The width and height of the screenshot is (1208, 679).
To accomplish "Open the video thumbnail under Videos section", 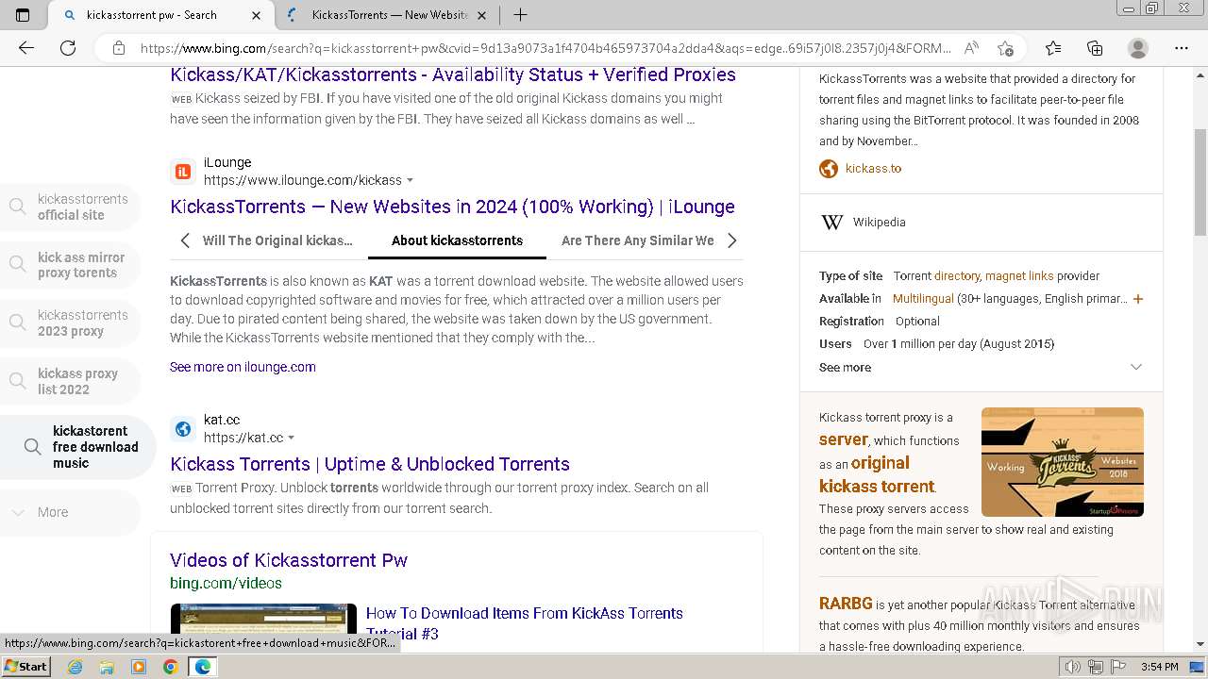I will coord(264,621).
